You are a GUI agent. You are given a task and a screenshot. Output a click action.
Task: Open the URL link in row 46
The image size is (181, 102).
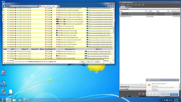[101, 38]
